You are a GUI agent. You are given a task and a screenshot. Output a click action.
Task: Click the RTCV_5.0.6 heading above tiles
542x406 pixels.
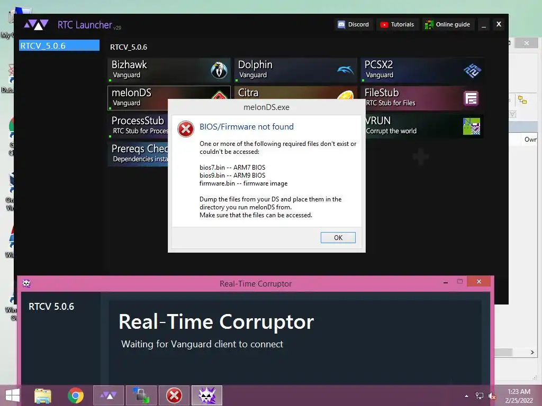pyautogui.click(x=129, y=47)
